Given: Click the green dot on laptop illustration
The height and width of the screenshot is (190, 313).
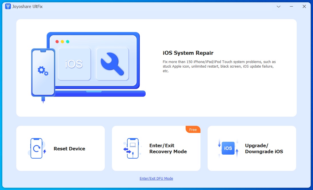Looking at the screenshot, I should tap(68, 42).
